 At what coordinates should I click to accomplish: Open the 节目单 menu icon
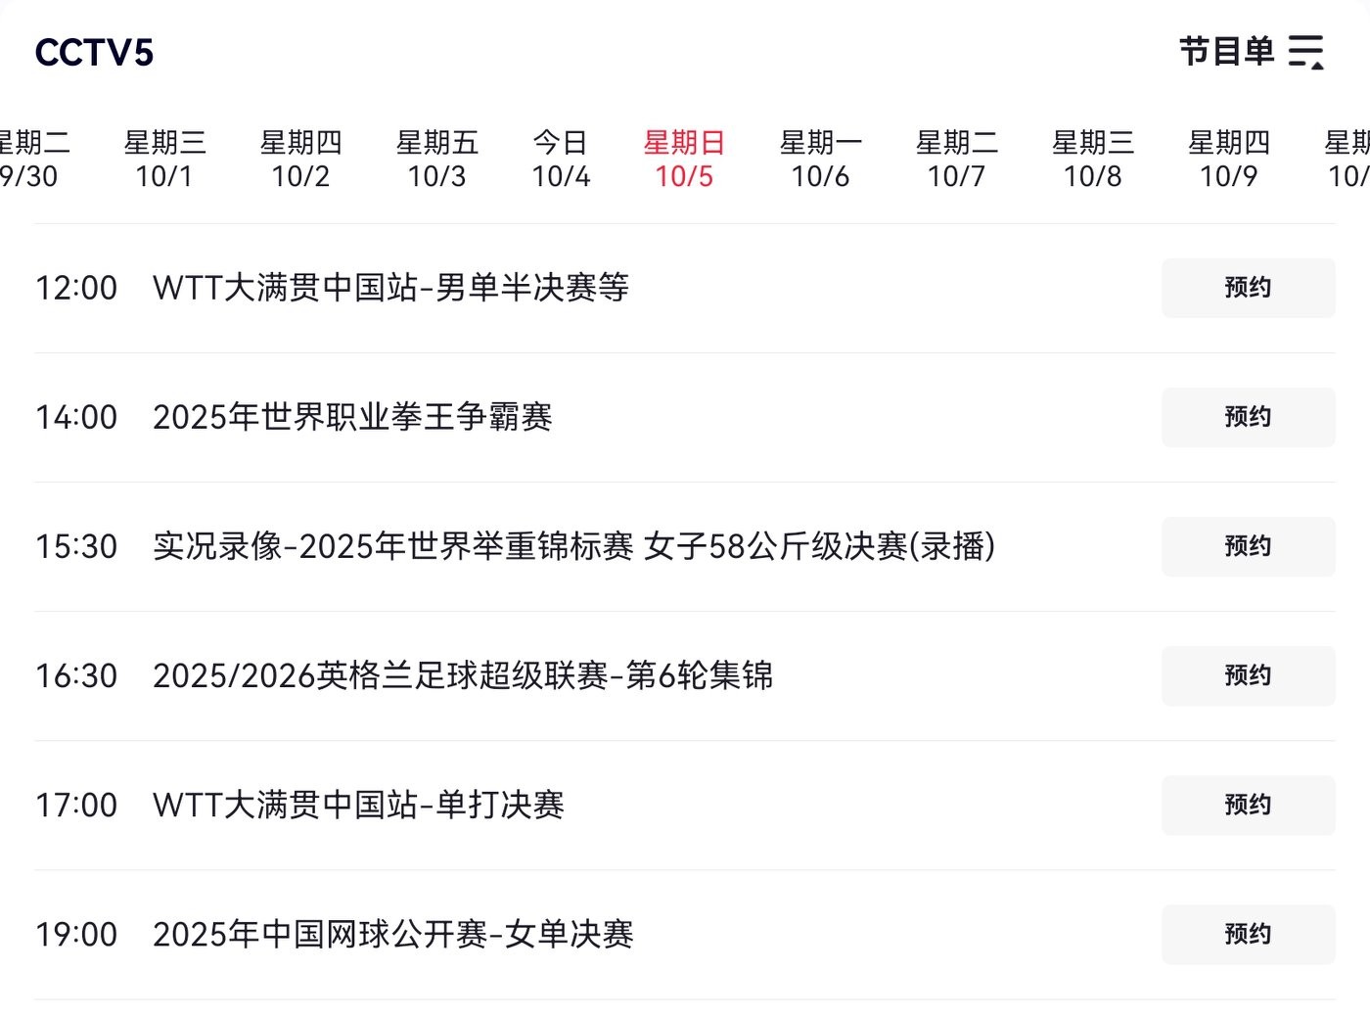tap(1306, 52)
